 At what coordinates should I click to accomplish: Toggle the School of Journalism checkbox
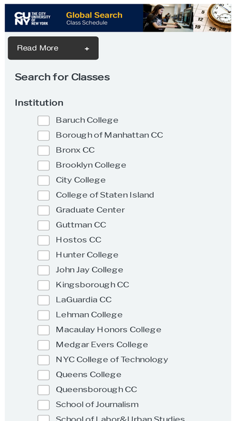43,405
